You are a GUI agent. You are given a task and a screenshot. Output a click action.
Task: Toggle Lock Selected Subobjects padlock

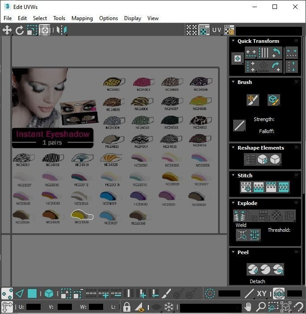pyautogui.click(x=126, y=306)
